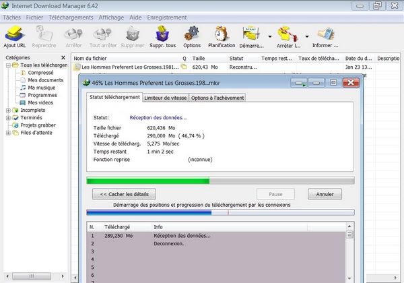
Task: Close the Catégories panel with X
Action: (x=63, y=57)
